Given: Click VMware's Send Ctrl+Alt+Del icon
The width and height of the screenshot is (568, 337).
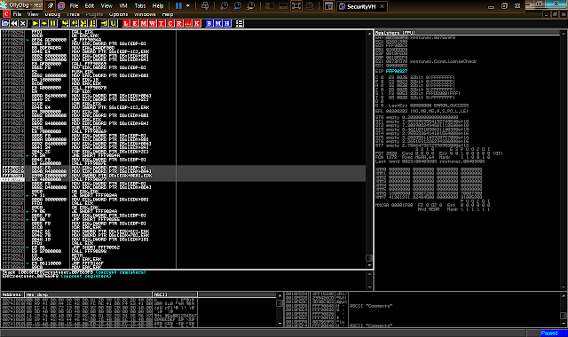Looking at the screenshot, I should click(205, 6).
